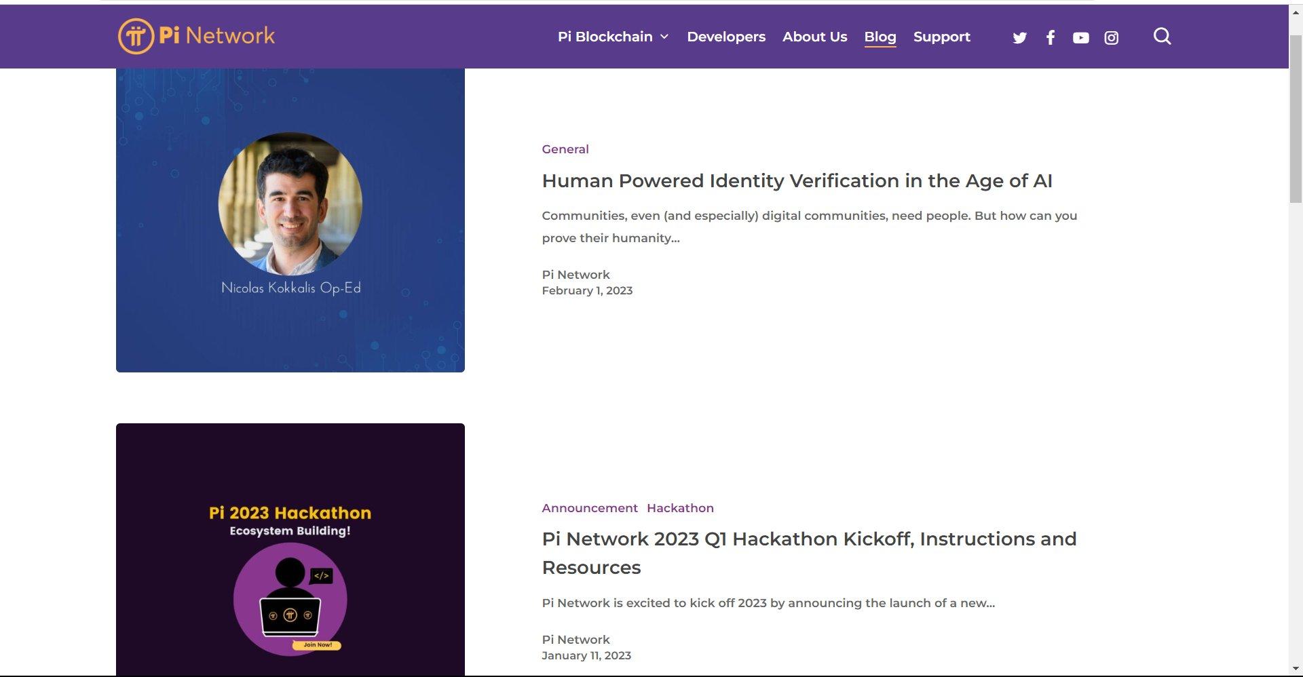Image resolution: width=1303 pixels, height=677 pixels.
Task: Open the About Us page
Action: click(x=814, y=37)
